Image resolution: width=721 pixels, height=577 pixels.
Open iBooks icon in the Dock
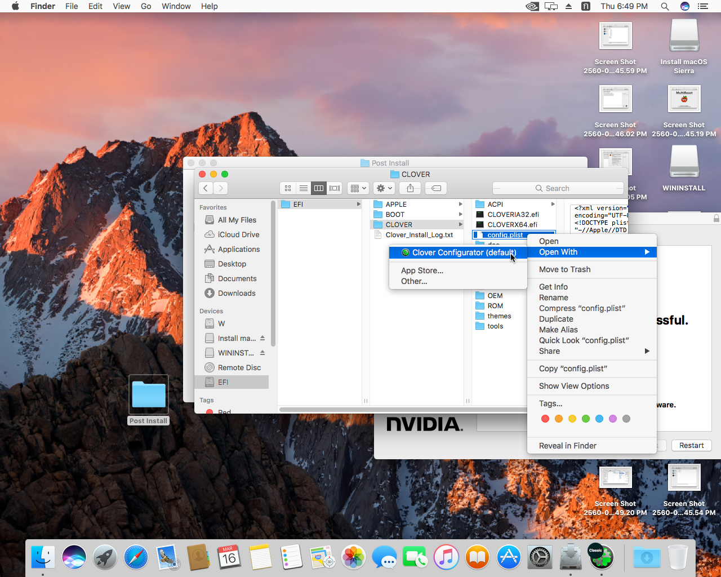click(x=477, y=557)
